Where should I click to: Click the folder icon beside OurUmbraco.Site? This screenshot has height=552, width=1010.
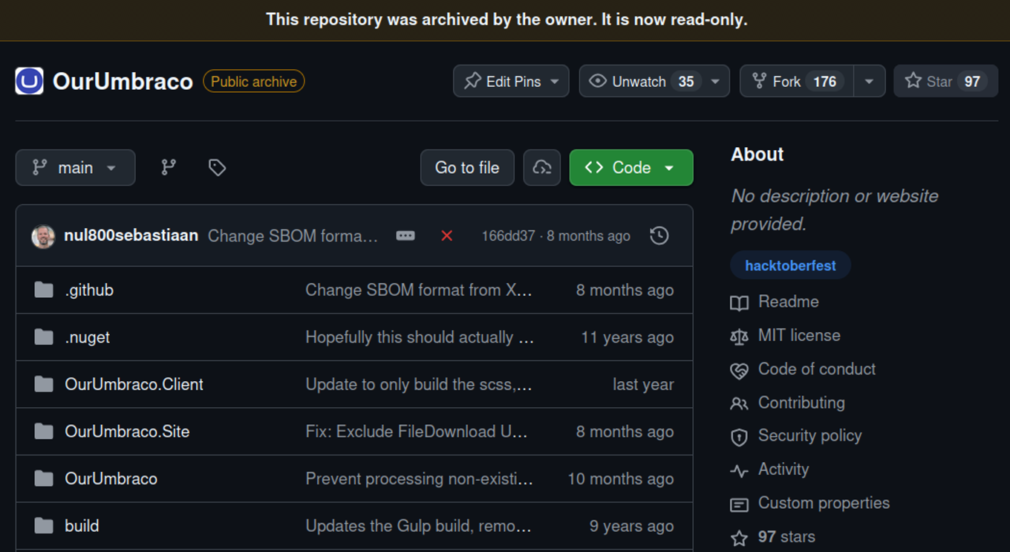tap(44, 432)
